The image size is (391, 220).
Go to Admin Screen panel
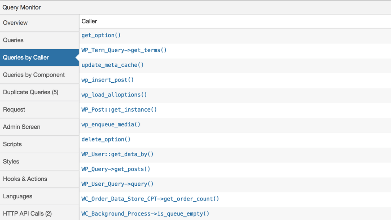(x=40, y=127)
